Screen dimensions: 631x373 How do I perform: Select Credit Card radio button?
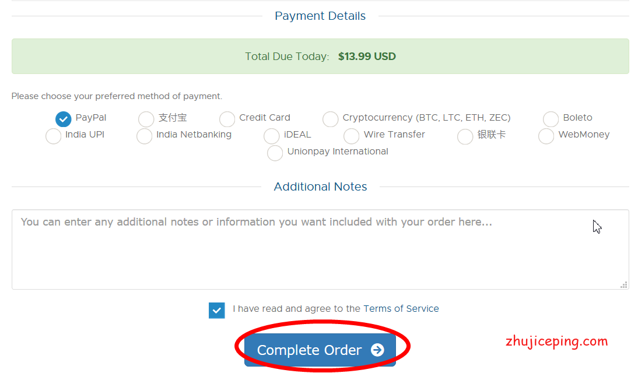(x=227, y=119)
